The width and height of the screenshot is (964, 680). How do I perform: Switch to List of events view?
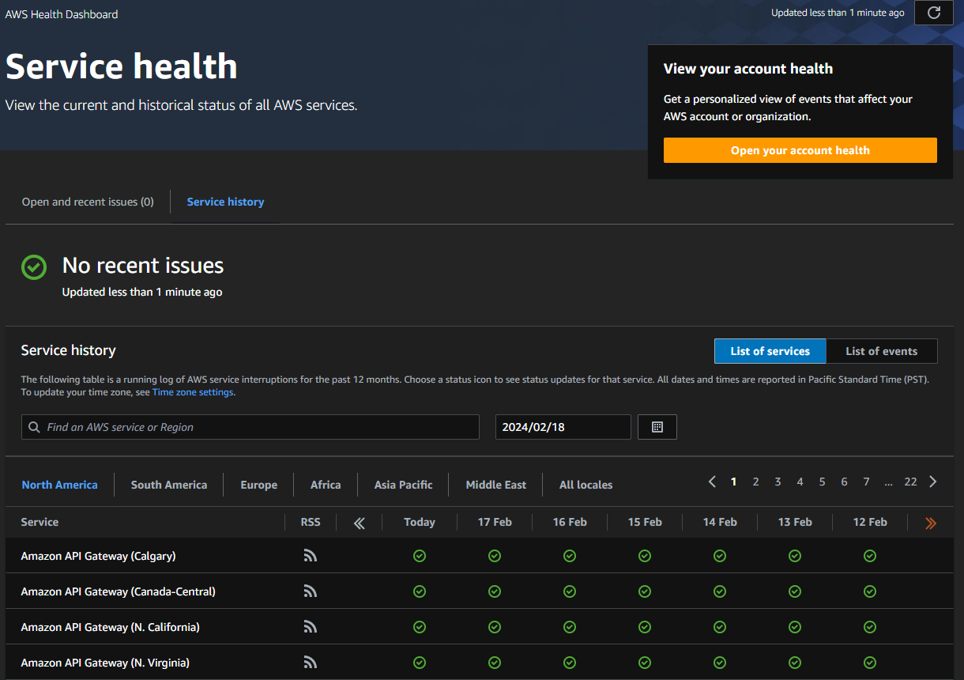click(882, 351)
